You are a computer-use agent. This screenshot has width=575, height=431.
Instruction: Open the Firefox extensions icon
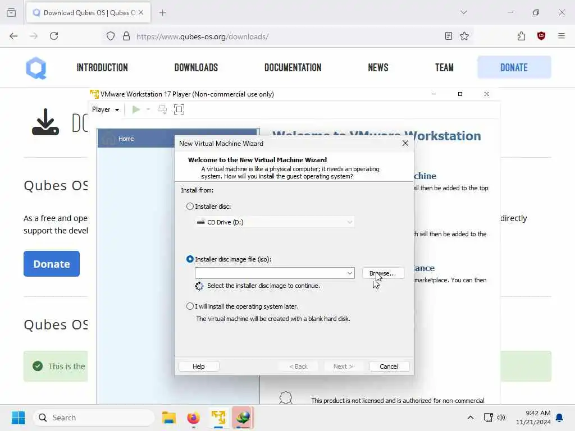click(x=521, y=36)
